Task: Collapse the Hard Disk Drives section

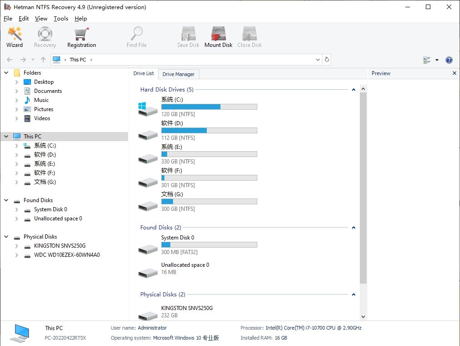Action: click(353, 90)
